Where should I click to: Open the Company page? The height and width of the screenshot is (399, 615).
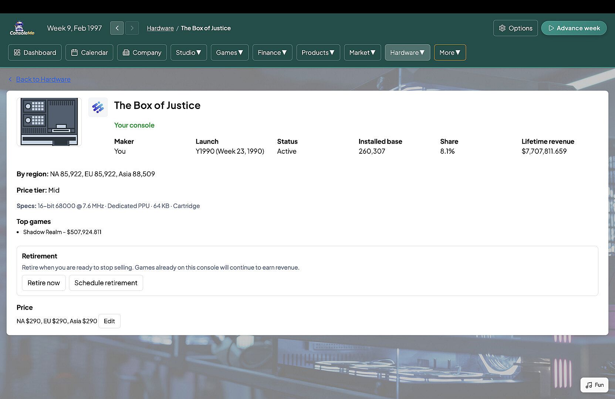(x=142, y=52)
